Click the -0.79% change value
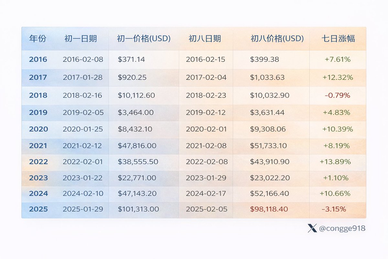The image size is (388, 259). click(x=338, y=96)
